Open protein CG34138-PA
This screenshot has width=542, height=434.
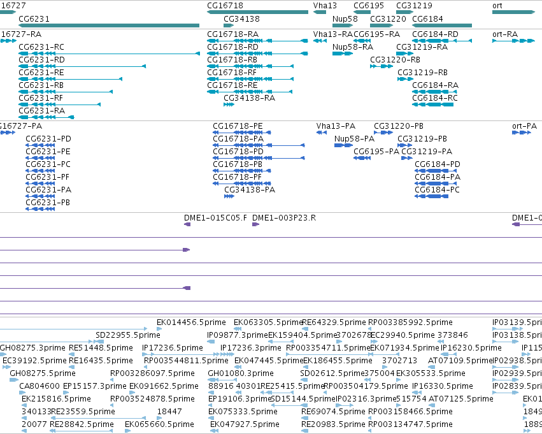pos(229,196)
